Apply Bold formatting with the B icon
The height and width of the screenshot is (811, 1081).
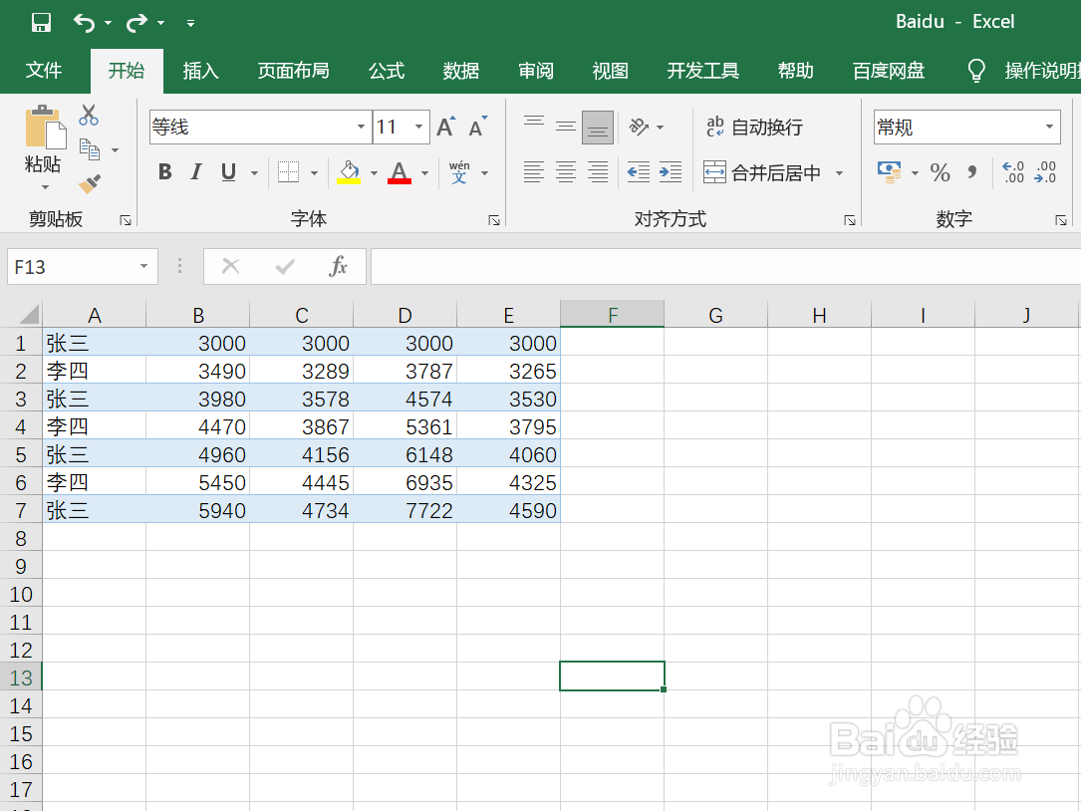[164, 171]
